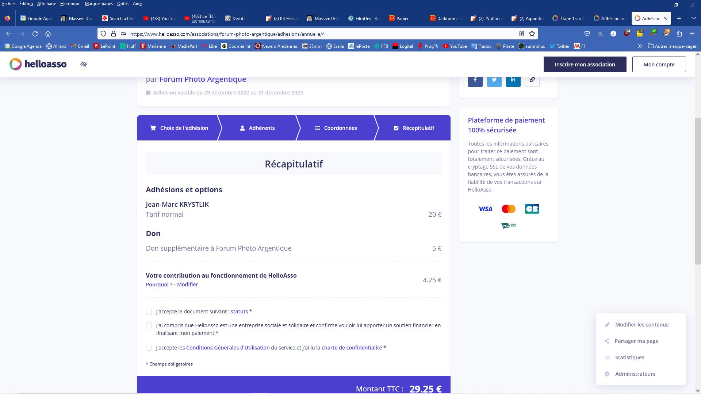Open the YouTube bookmark

455,46
